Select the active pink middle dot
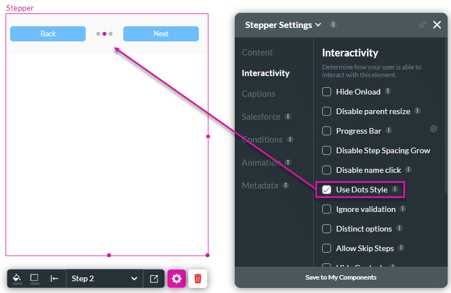This screenshot has height=293, width=451. click(104, 34)
